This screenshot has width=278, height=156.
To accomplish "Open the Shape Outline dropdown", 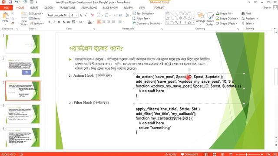I will [227, 18].
